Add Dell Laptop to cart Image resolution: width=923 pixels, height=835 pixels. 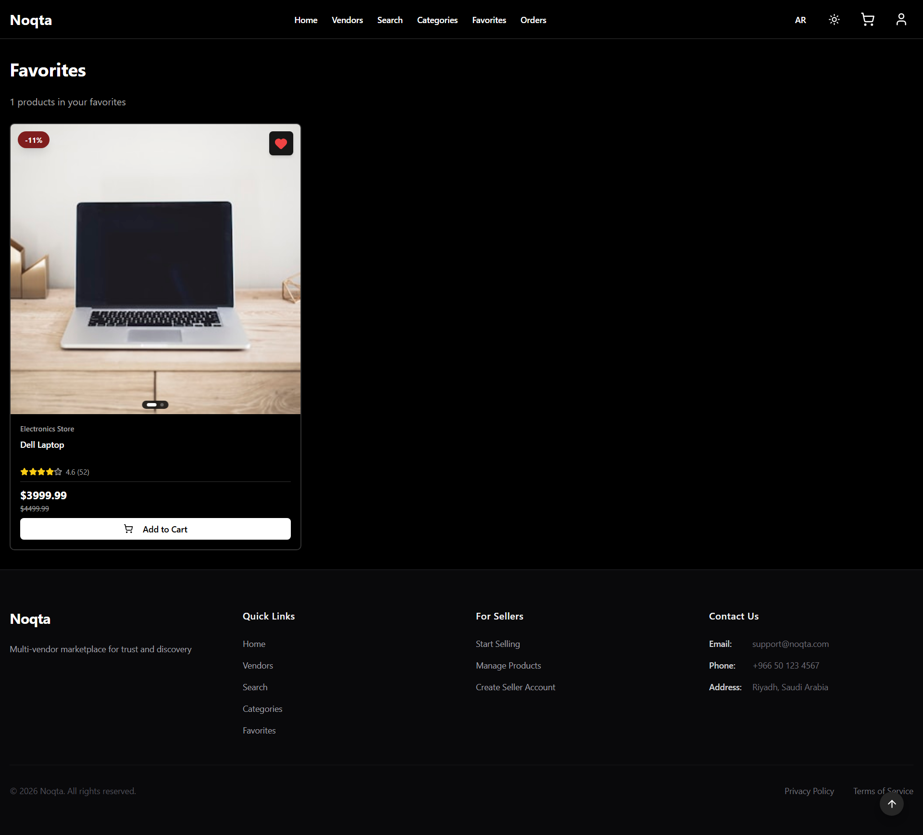click(155, 529)
